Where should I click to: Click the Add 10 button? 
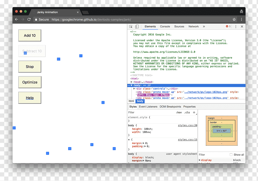[x=30, y=36]
